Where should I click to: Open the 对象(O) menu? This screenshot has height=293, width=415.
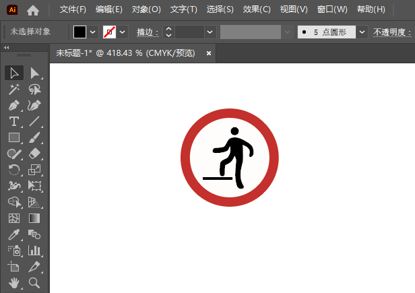tap(146, 9)
